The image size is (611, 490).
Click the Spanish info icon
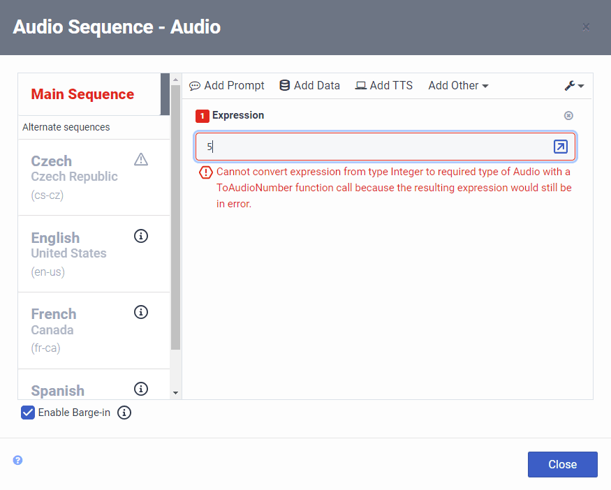coord(141,389)
